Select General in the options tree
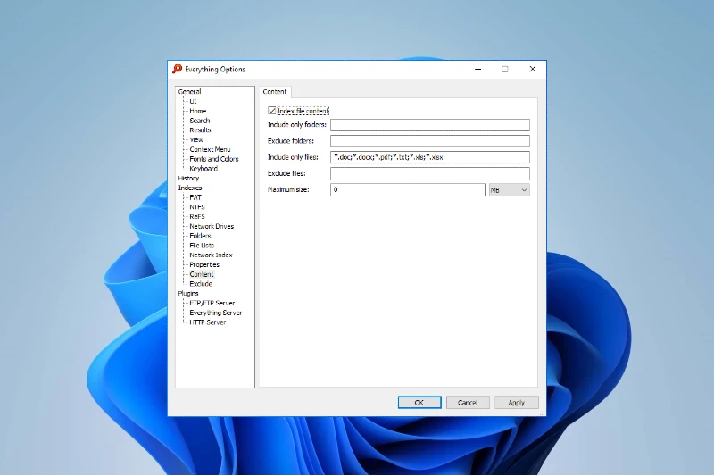The width and height of the screenshot is (714, 476). 189,92
